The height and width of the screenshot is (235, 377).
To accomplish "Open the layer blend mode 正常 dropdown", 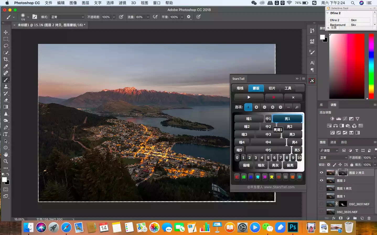I will tap(333, 158).
